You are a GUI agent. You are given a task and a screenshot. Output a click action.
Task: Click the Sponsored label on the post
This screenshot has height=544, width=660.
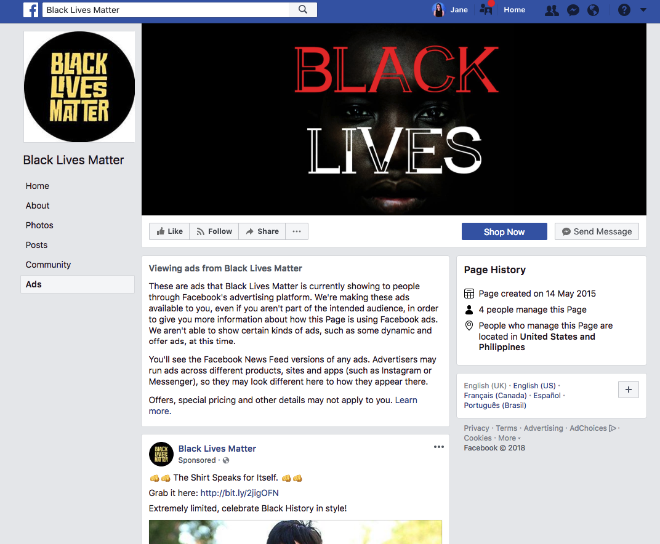[x=196, y=460]
